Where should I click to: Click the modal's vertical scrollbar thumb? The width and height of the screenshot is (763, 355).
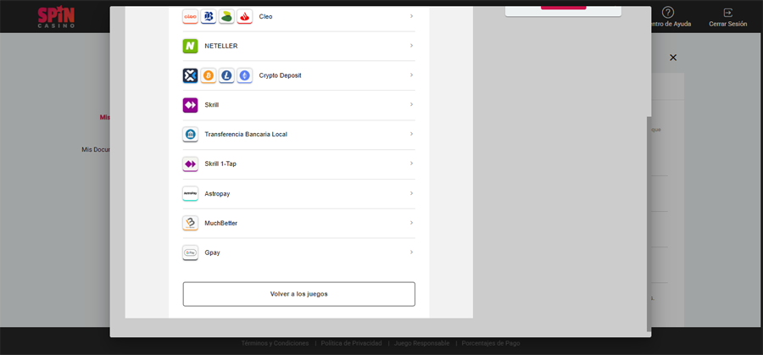(649, 225)
